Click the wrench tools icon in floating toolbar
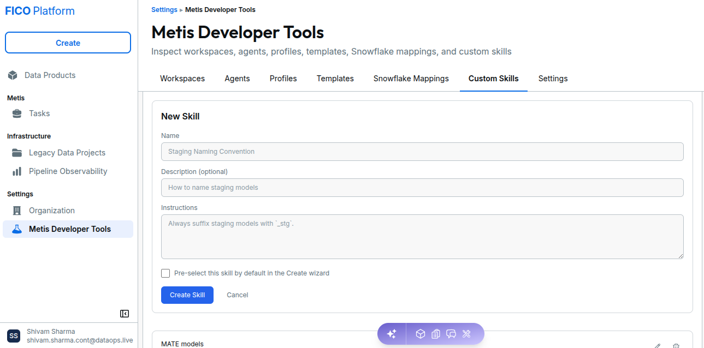704x348 pixels. [466, 334]
